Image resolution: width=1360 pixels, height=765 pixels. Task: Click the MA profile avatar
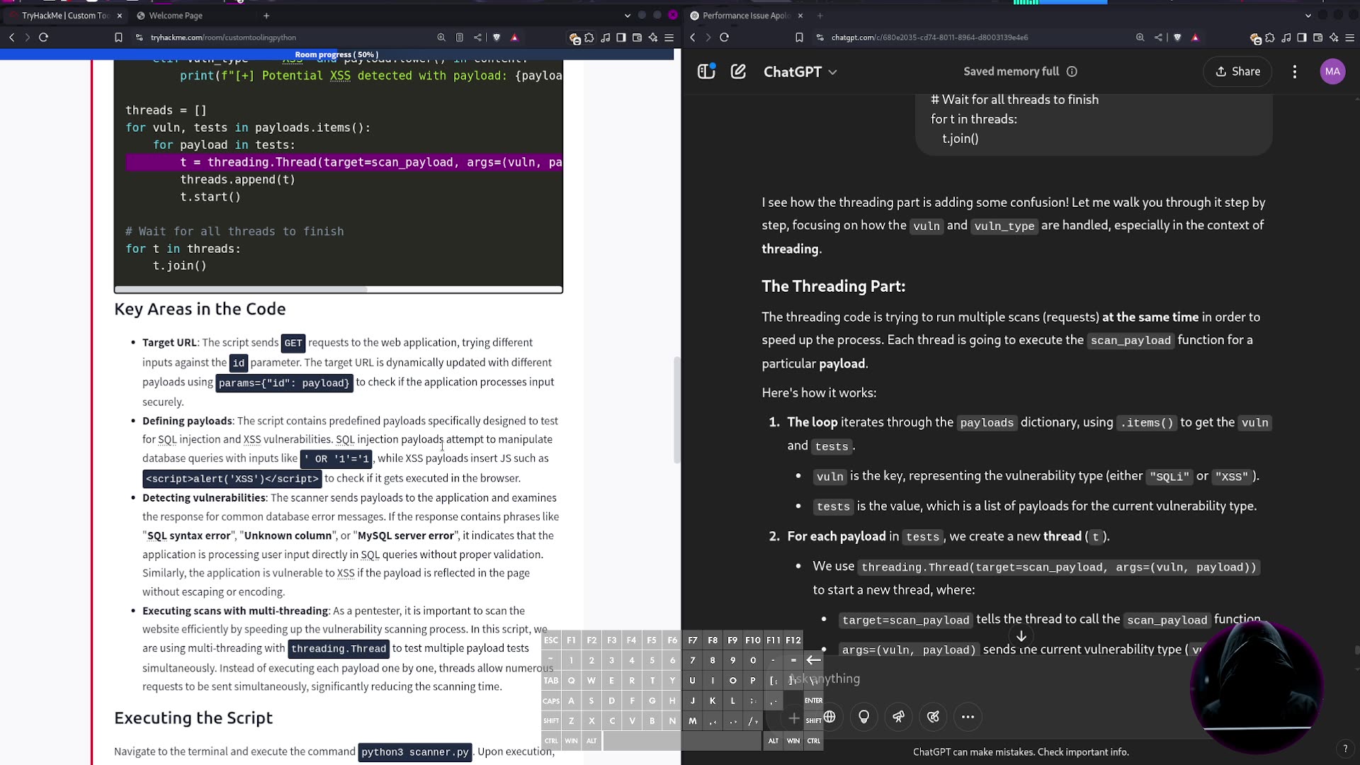(1333, 71)
